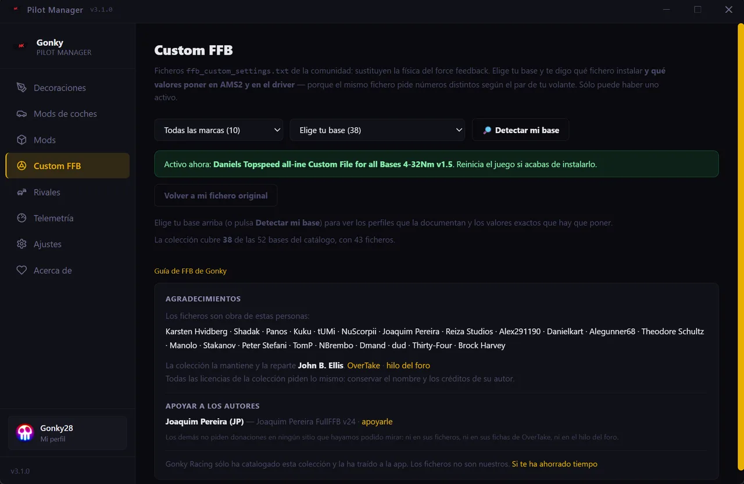The height and width of the screenshot is (484, 744).
Task: Click the Decoraciones paintbrush icon
Action: click(22, 88)
